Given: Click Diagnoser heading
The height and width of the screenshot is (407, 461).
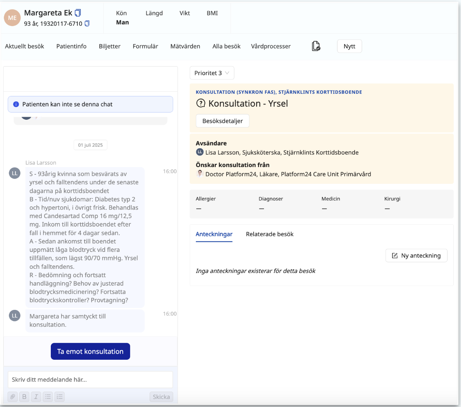Looking at the screenshot, I should tap(271, 199).
